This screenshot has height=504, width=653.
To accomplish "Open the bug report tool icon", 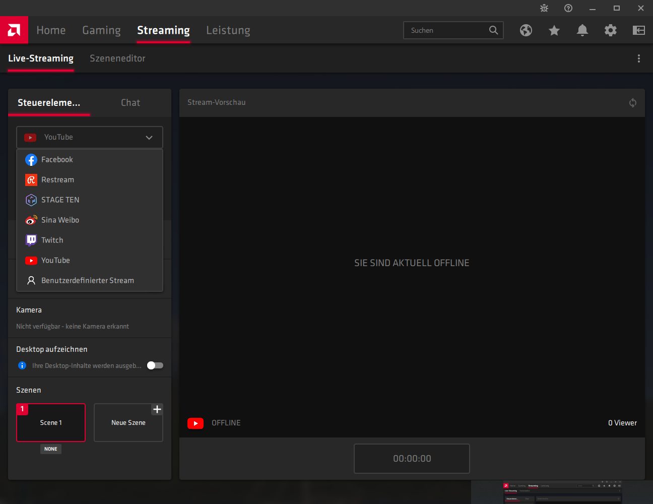I will (x=544, y=8).
